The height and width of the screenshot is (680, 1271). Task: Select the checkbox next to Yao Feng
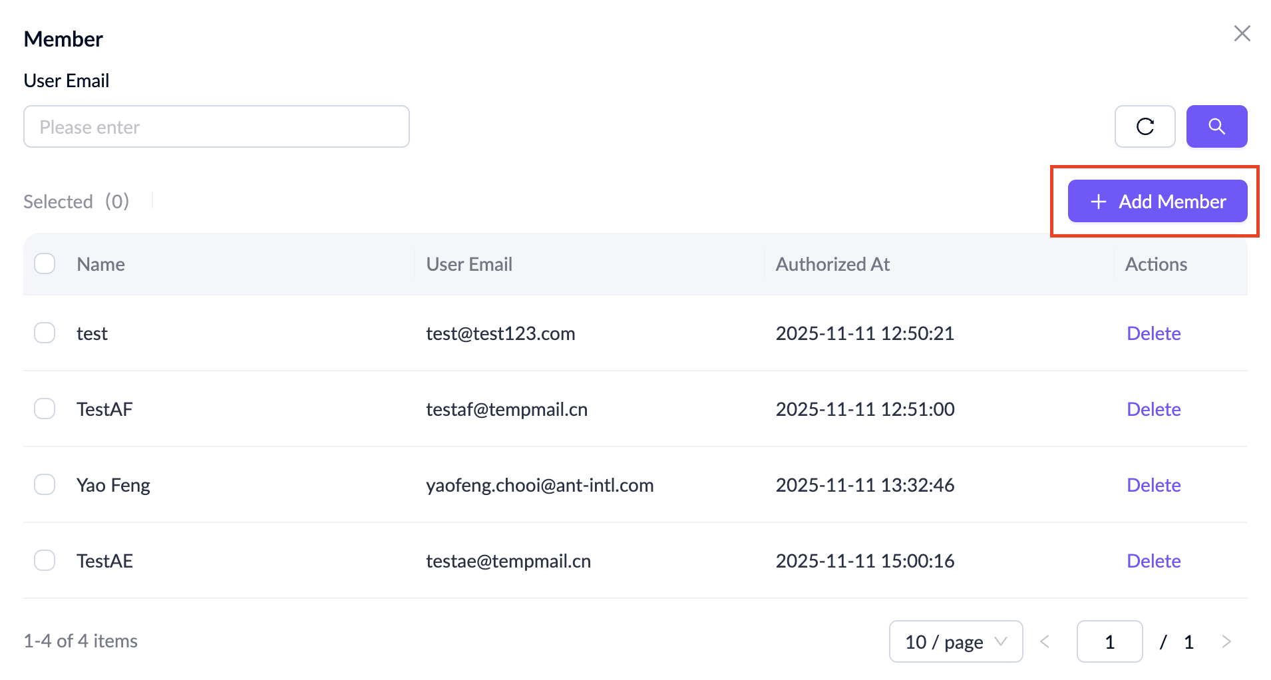coord(45,484)
